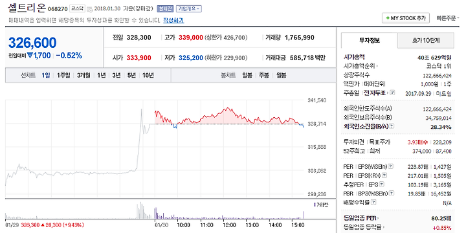
Task: Click the 시가총액 value 40조 629억원
Action: 434,58
